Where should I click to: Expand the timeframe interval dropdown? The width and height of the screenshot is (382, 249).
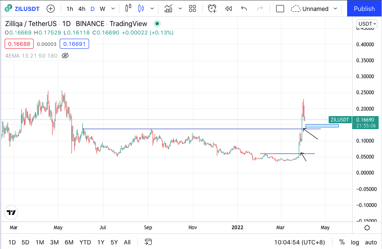[x=113, y=9]
